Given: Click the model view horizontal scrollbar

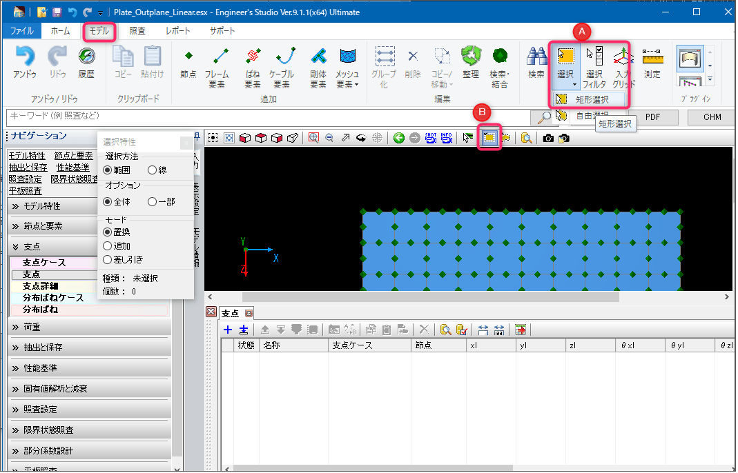Looking at the screenshot, I should tap(430, 296).
